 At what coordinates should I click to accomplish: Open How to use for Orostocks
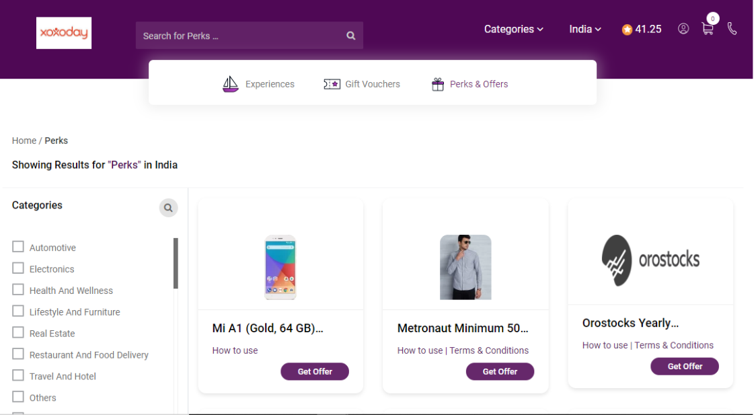605,345
